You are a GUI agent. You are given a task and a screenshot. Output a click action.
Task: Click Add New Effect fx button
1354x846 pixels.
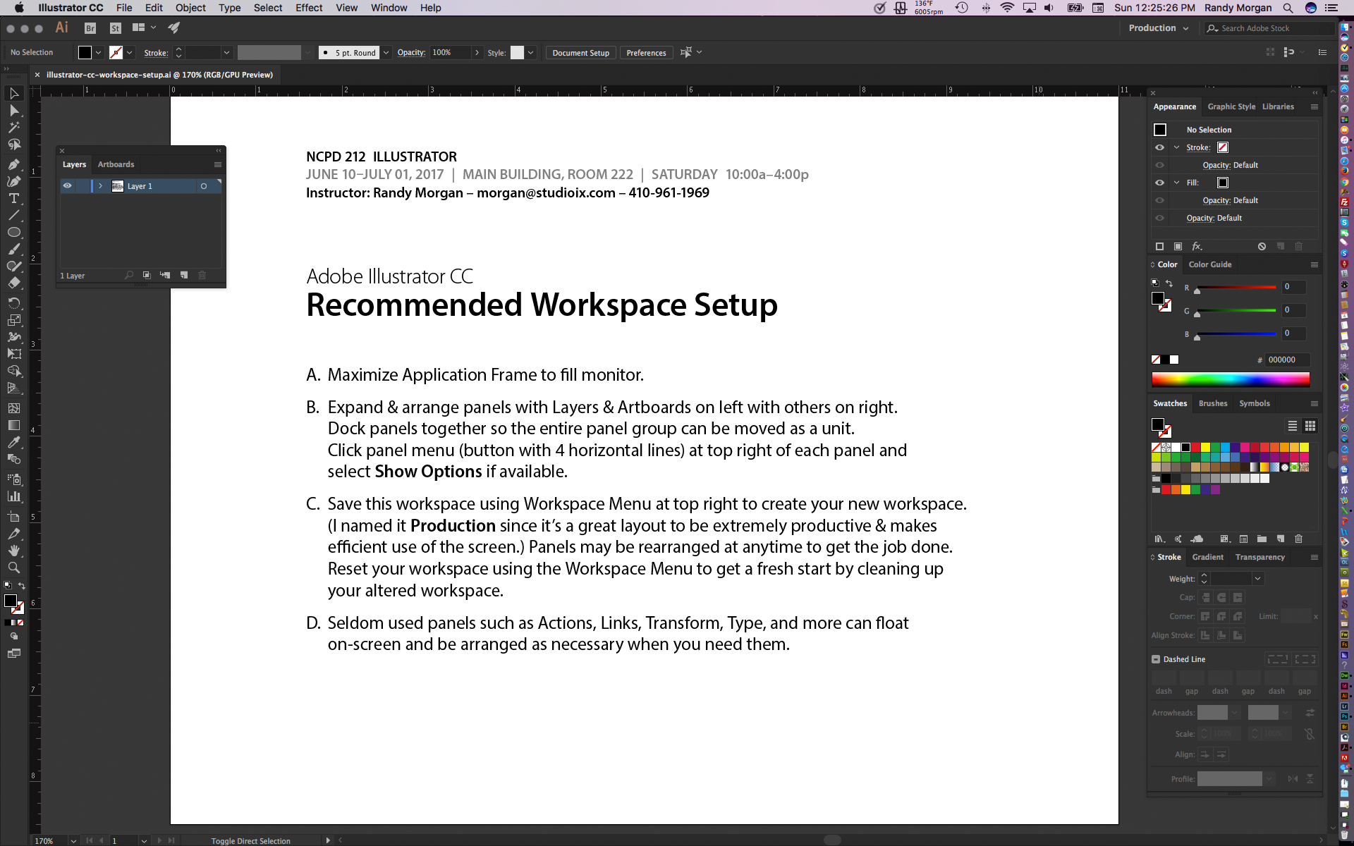pos(1197,246)
